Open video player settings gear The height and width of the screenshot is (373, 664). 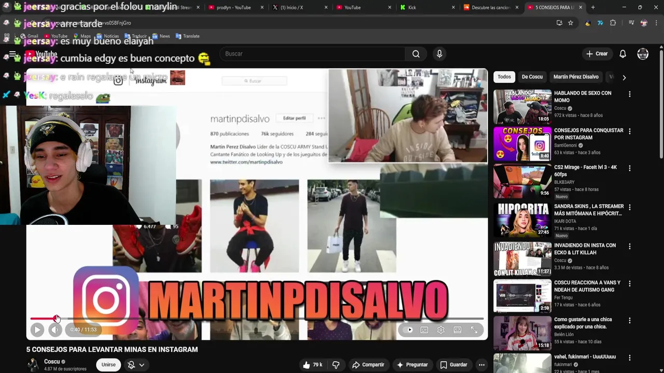coord(441,330)
